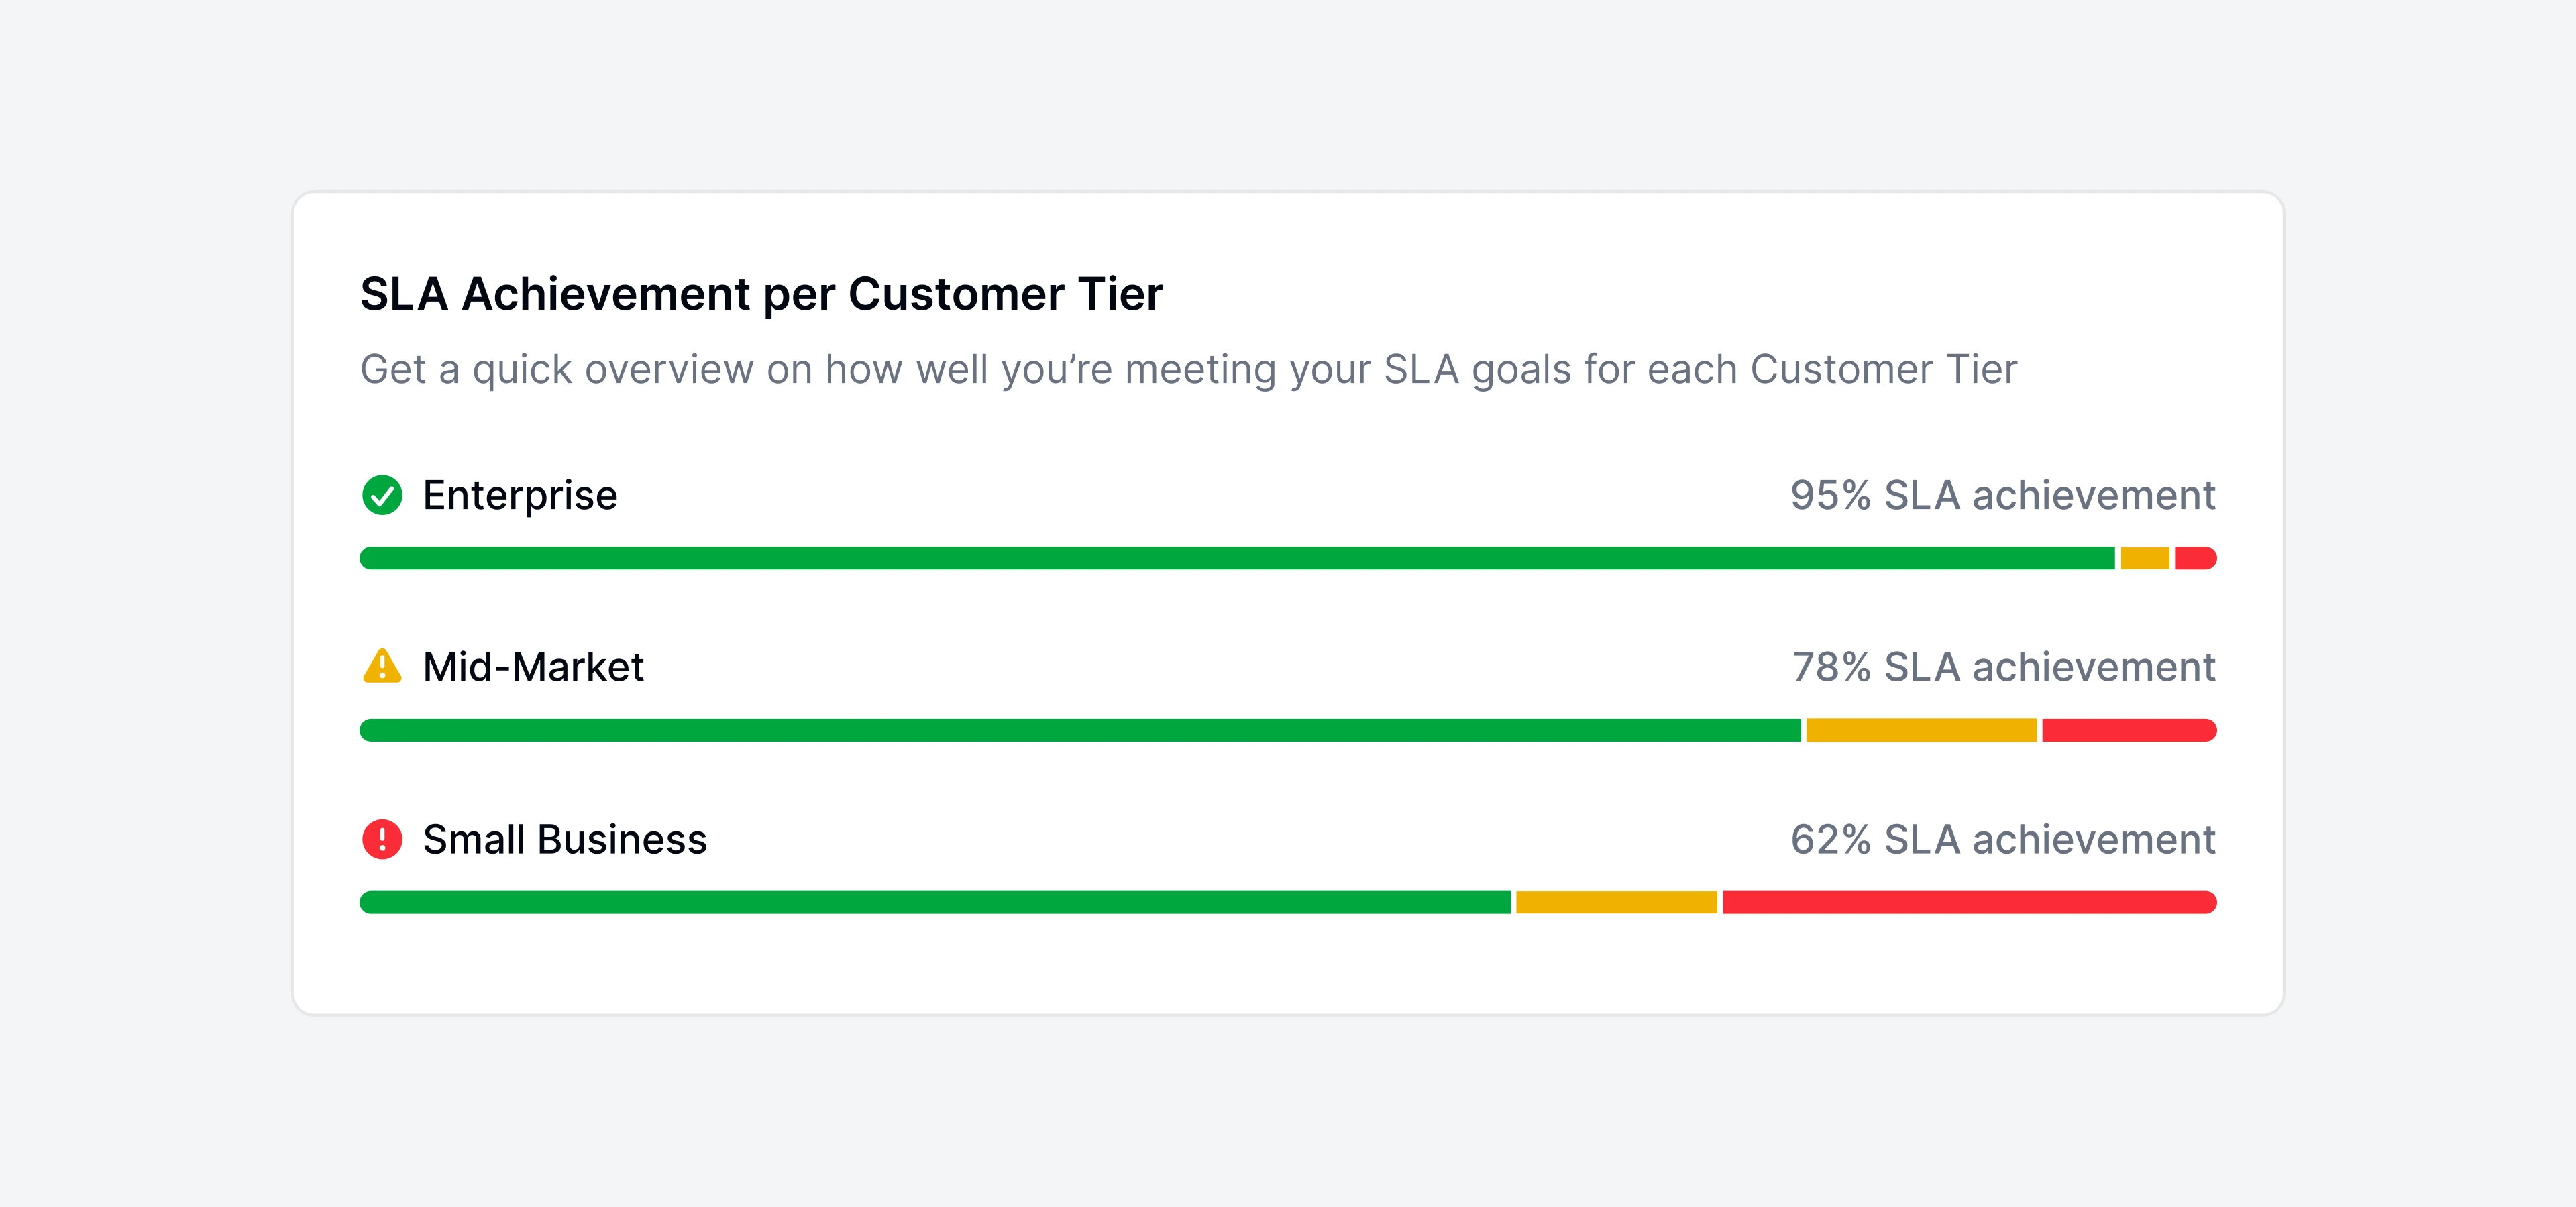2576x1207 pixels.
Task: Click the 62% SLA achievement text
Action: click(2002, 840)
